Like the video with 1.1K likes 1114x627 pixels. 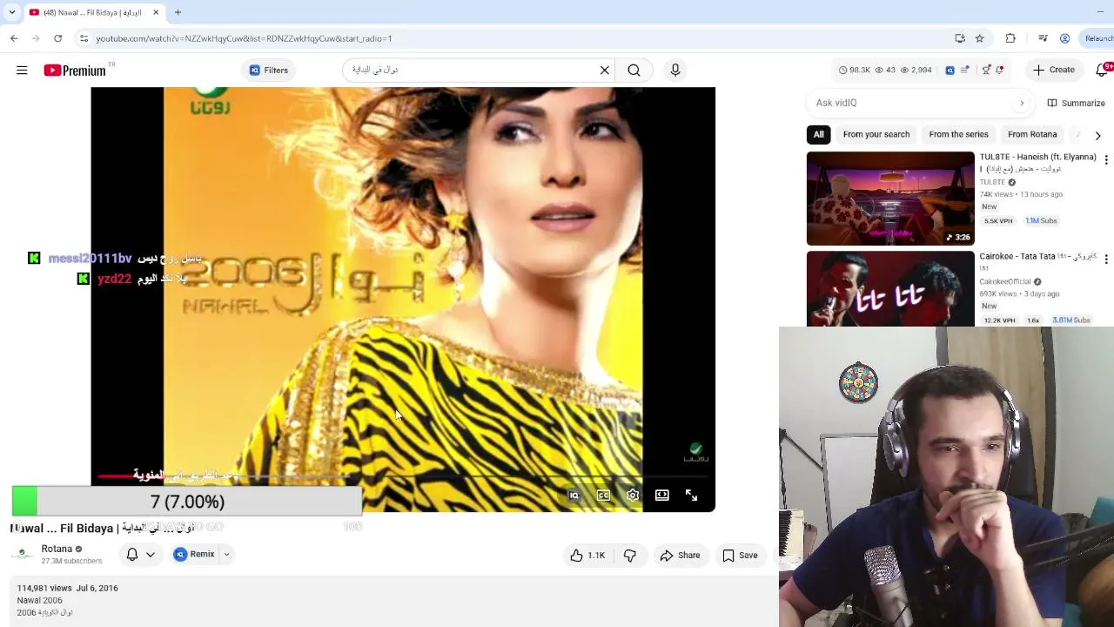pyautogui.click(x=587, y=555)
